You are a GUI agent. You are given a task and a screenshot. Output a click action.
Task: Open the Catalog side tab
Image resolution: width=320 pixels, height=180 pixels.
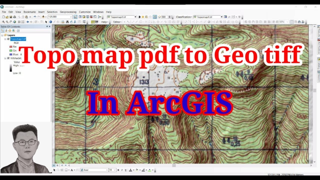click(x=319, y=64)
